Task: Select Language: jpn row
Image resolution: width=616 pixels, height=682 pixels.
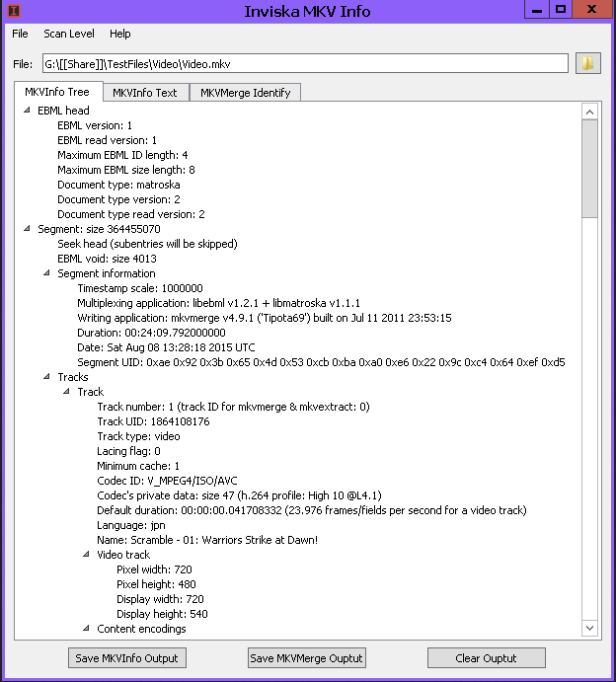Action: coord(131,524)
